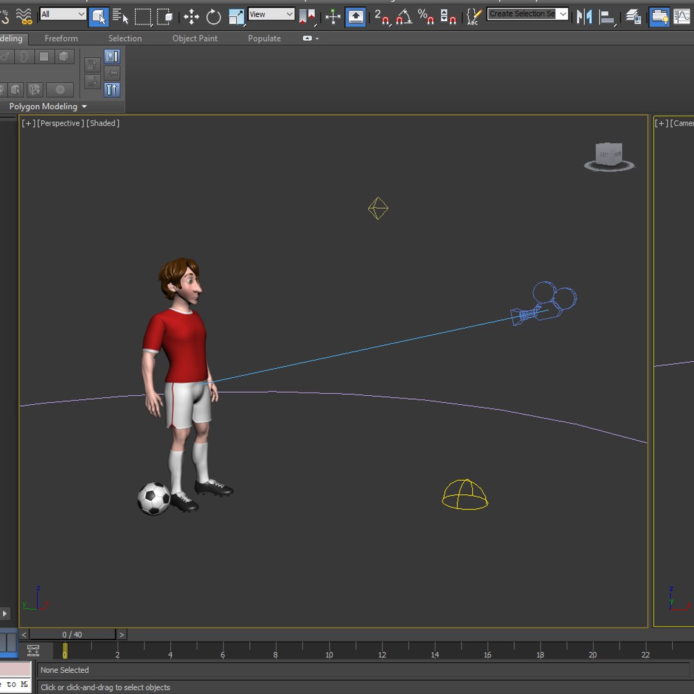Select the diamond-shaped light object

(378, 208)
